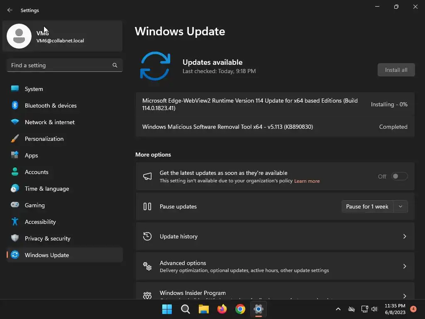Launch Firefox from taskbar
425x319 pixels.
[x=222, y=309]
